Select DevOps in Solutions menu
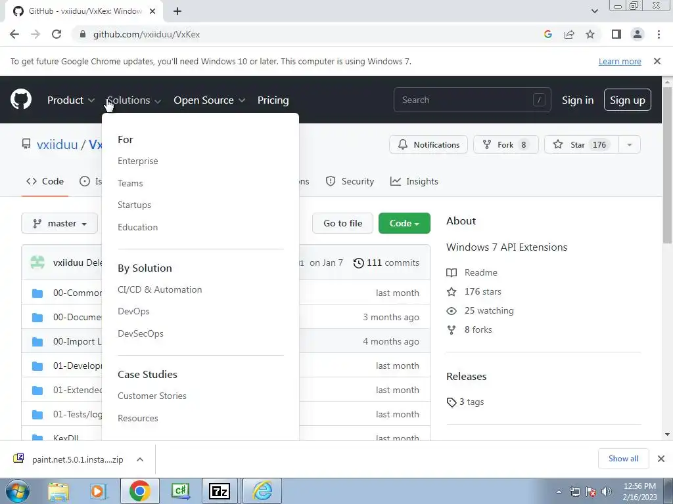This screenshot has width=673, height=504. click(x=133, y=311)
